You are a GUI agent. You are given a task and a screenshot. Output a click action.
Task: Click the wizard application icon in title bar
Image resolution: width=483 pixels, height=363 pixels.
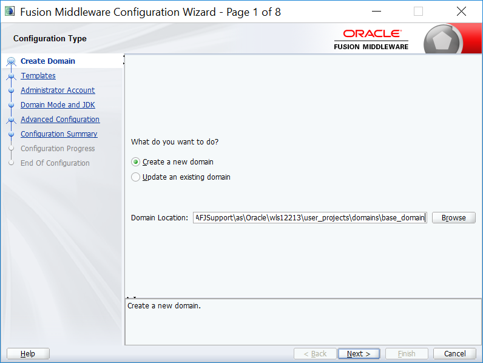[9, 12]
